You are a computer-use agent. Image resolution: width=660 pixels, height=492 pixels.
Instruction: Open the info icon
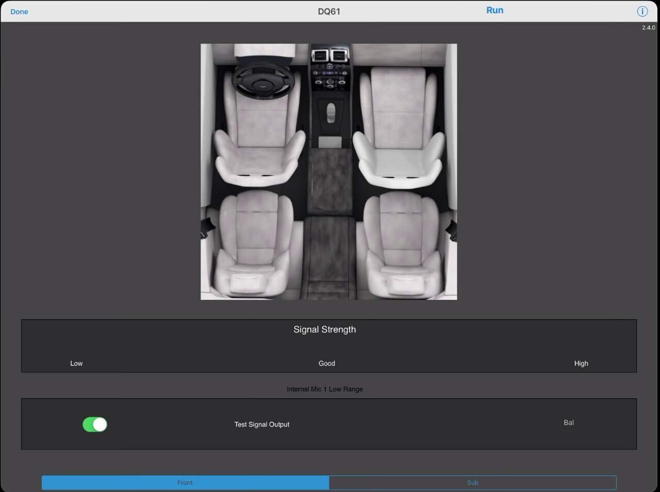(x=642, y=11)
